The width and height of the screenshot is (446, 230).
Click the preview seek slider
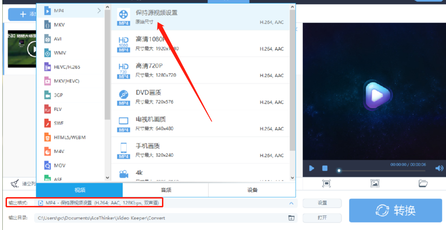(x=381, y=171)
